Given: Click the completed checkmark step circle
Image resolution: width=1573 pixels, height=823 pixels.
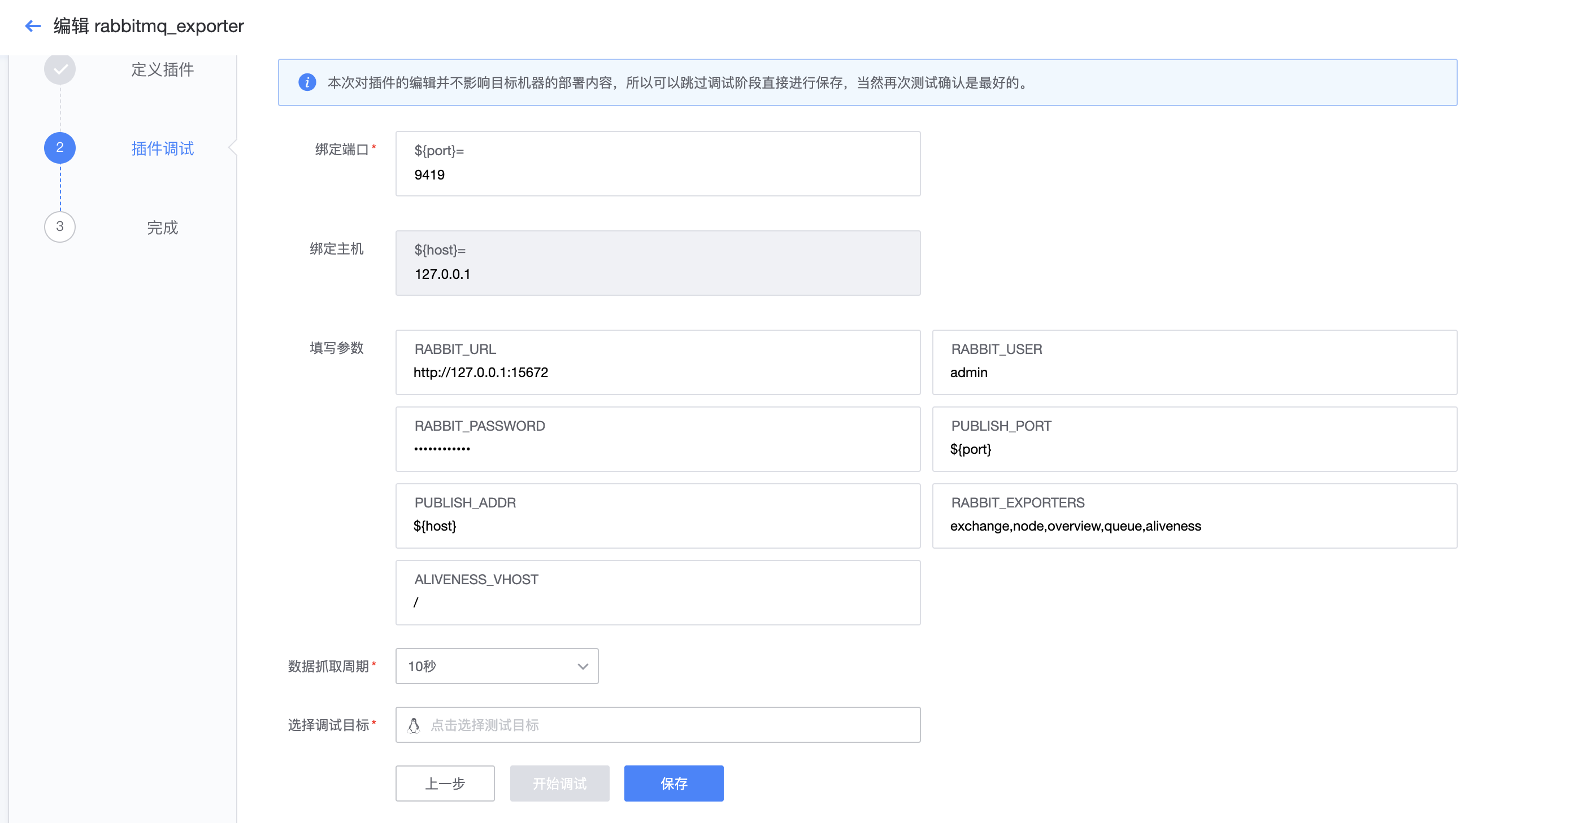Looking at the screenshot, I should pyautogui.click(x=60, y=69).
